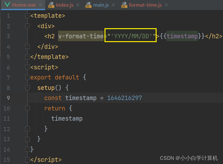Click the number 1646216297
This screenshot has width=223, height=164.
coord(125,98)
